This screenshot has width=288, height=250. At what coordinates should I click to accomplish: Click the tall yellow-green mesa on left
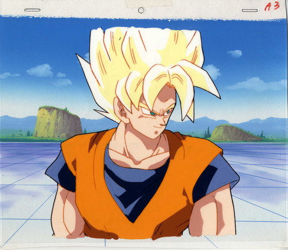tap(57, 122)
